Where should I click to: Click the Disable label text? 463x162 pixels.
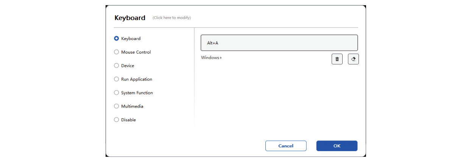128,120
